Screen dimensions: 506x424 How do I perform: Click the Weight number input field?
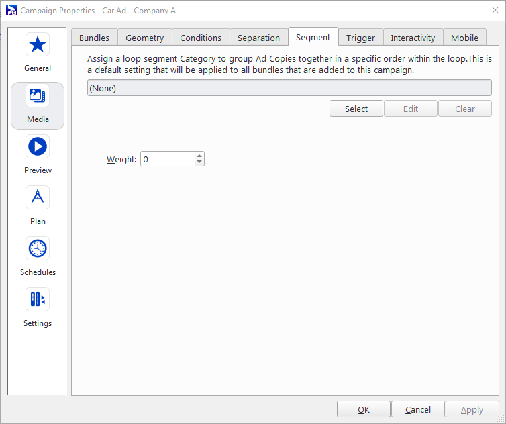(167, 159)
